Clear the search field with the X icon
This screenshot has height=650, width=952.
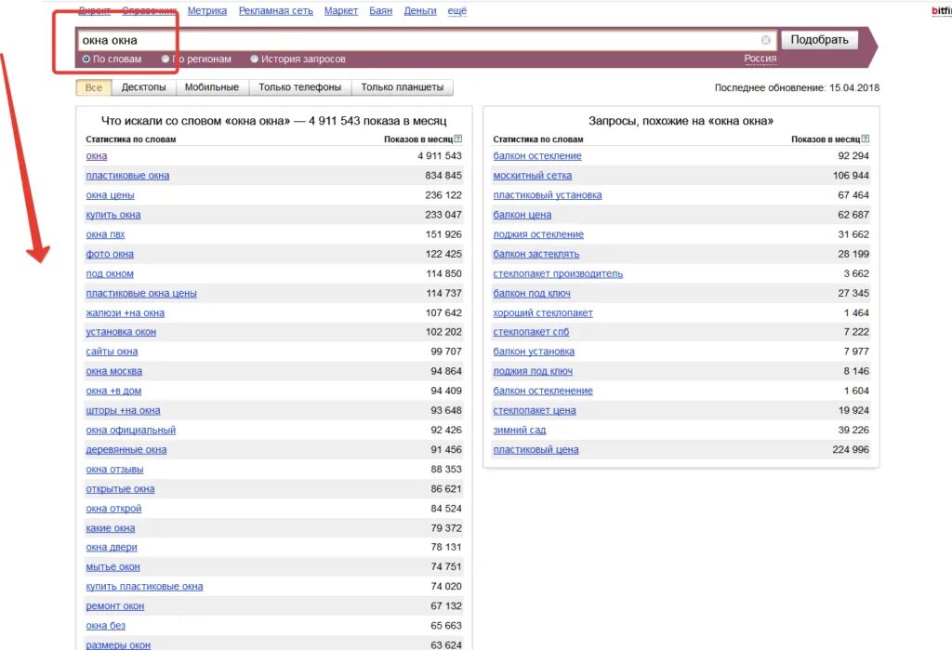766,40
